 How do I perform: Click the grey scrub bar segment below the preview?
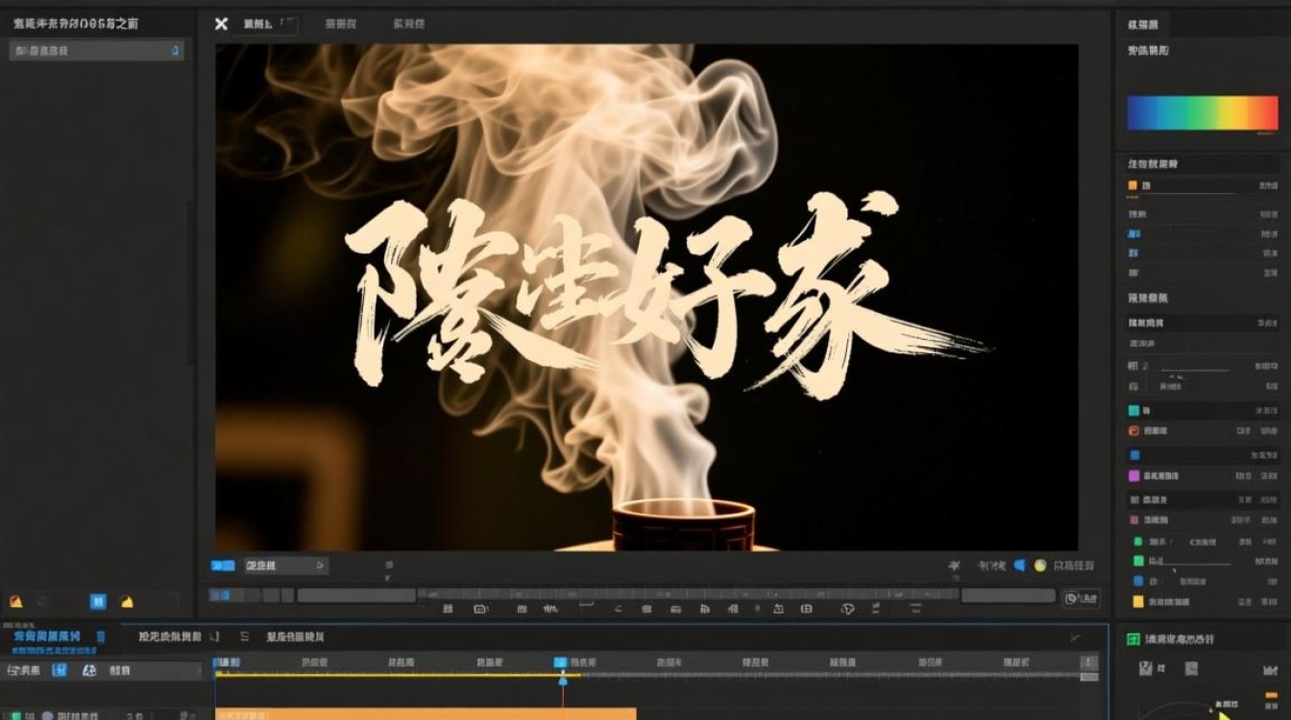pyautogui.click(x=355, y=596)
